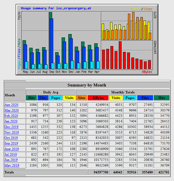Viewport: 174px width, 181px height.
Task: Open the Nov 2019 report link
Action: pos(12,132)
